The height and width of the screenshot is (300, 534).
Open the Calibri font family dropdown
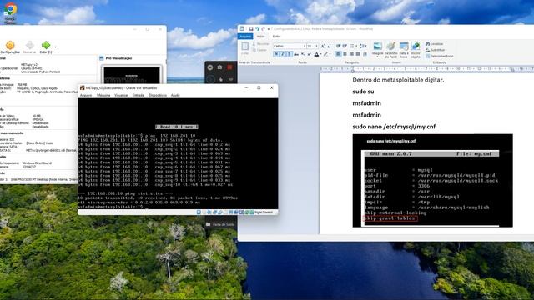pyautogui.click(x=305, y=46)
